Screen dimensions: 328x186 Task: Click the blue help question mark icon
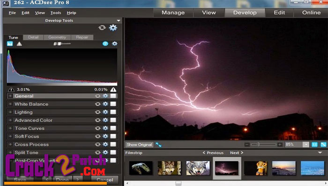click(105, 43)
